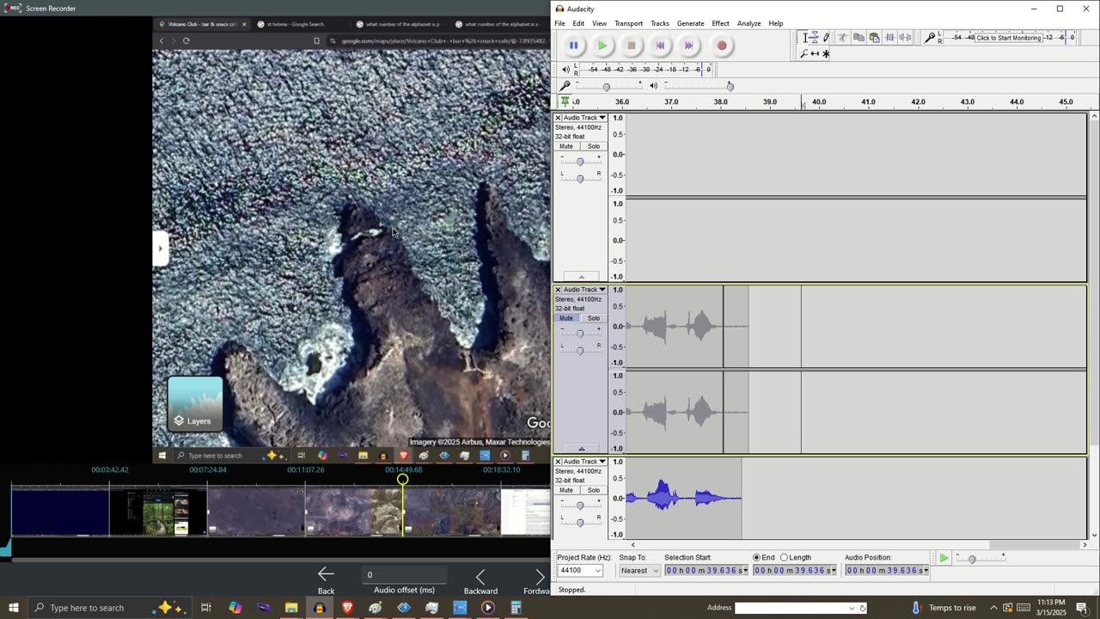Open the Analyze menu
This screenshot has height=619, width=1100.
[749, 23]
